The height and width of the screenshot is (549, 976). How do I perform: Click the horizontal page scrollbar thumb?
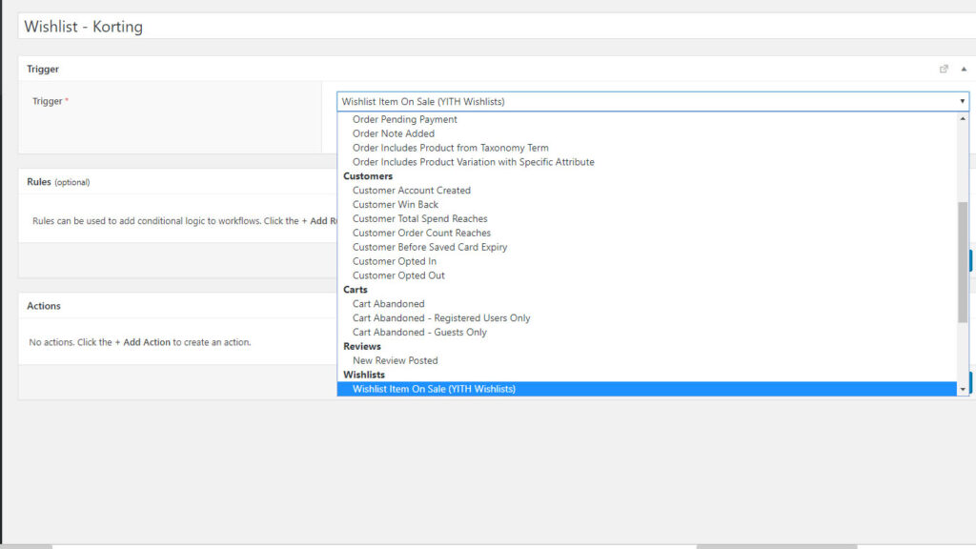click(x=777, y=546)
